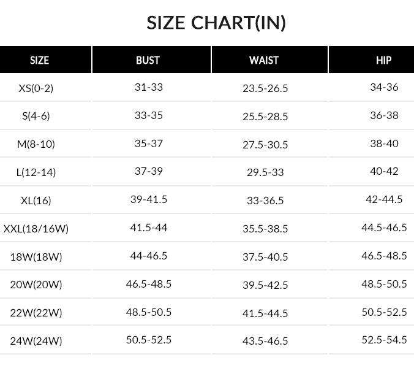Pick the XXL(18/16W) size label
The height and width of the screenshot is (368, 414).
[x=36, y=229]
